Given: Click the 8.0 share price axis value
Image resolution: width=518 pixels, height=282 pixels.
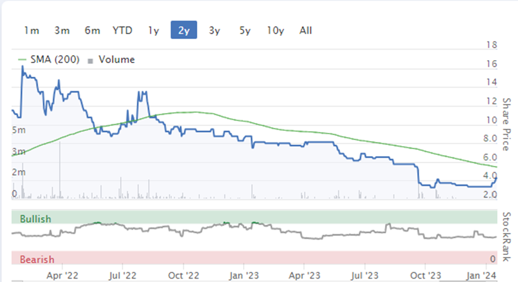Looking at the screenshot, I should click(490, 139).
